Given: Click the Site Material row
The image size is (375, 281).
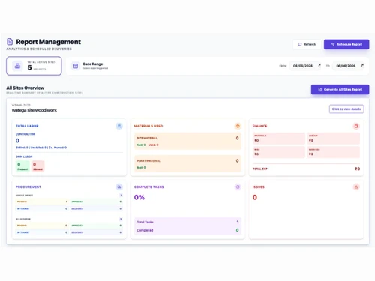Looking at the screenshot, I should pos(187,141).
